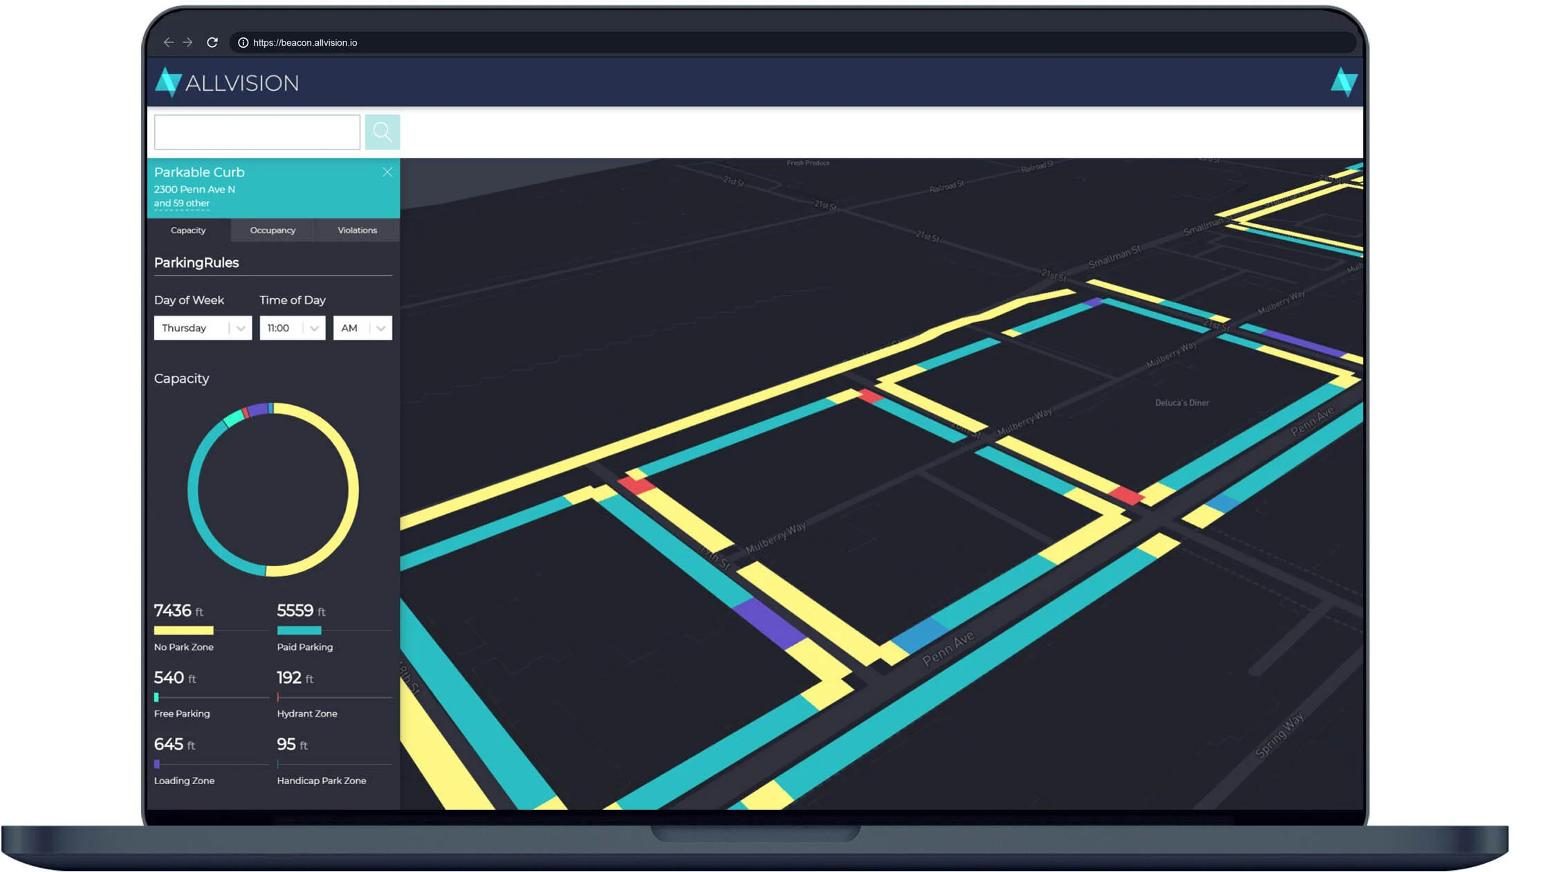Image resolution: width=1548 pixels, height=872 pixels.
Task: Expand the 11:00 time dropdown
Action: point(292,328)
